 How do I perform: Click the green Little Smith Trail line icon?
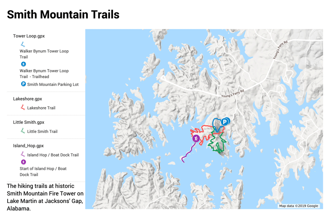pos(23,131)
